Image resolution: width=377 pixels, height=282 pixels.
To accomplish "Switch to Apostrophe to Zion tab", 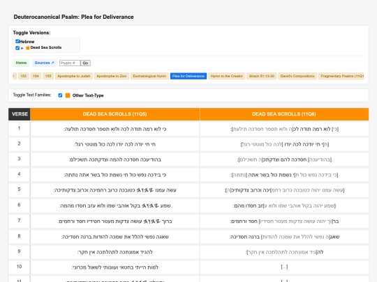I will click(112, 76).
